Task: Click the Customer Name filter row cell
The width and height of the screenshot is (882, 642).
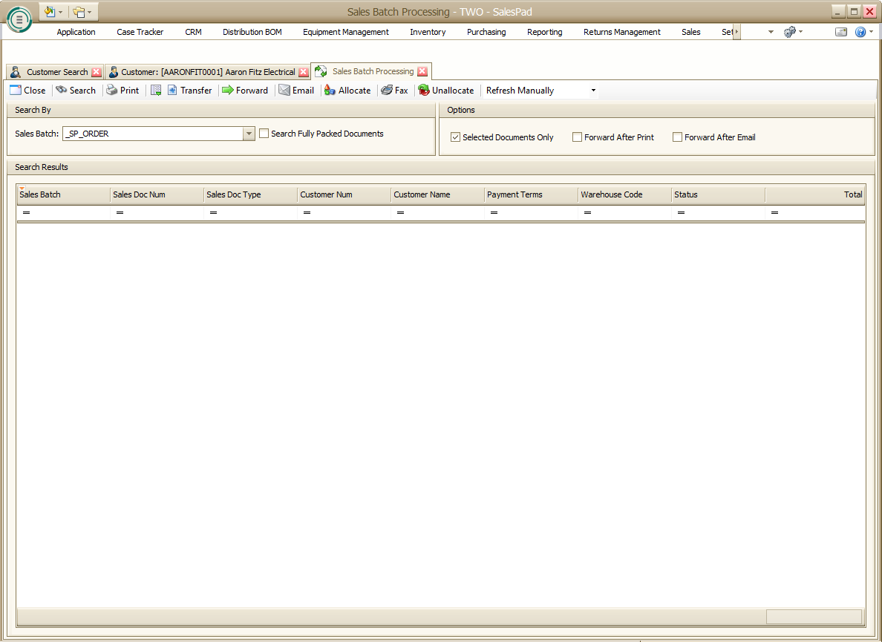Action: coord(438,213)
